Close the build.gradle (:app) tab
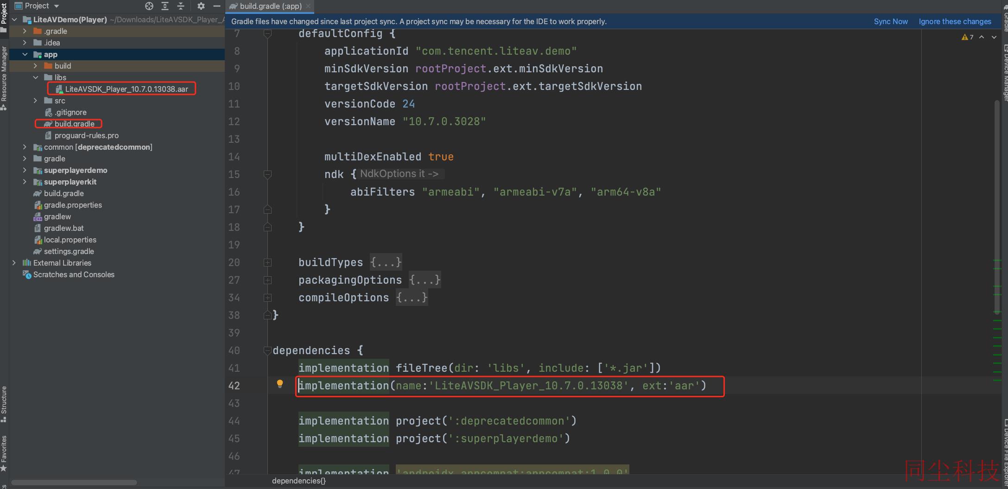This screenshot has height=489, width=1008. click(x=308, y=6)
